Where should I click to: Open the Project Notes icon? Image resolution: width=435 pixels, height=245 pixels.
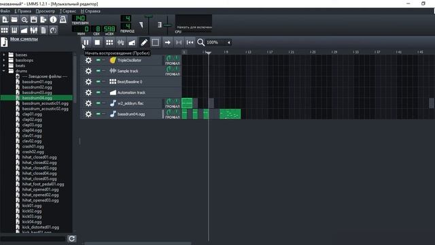pos(43,30)
